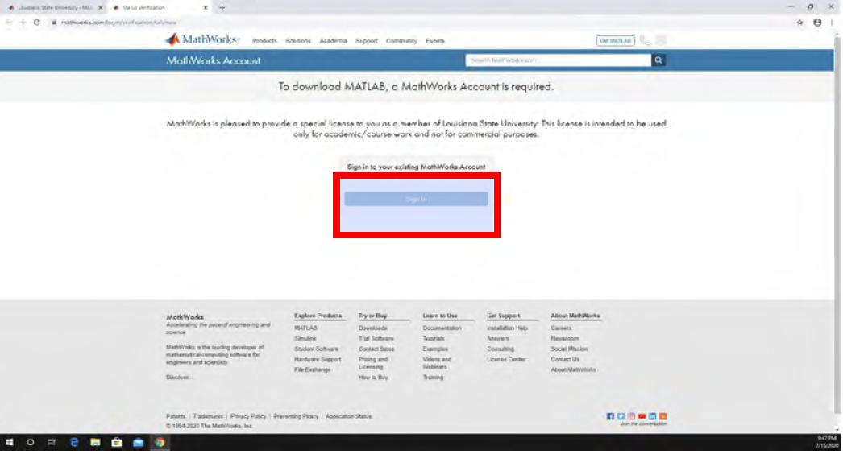This screenshot has width=843, height=454.
Task: Bookmark this page with the star icon
Action: [x=800, y=23]
